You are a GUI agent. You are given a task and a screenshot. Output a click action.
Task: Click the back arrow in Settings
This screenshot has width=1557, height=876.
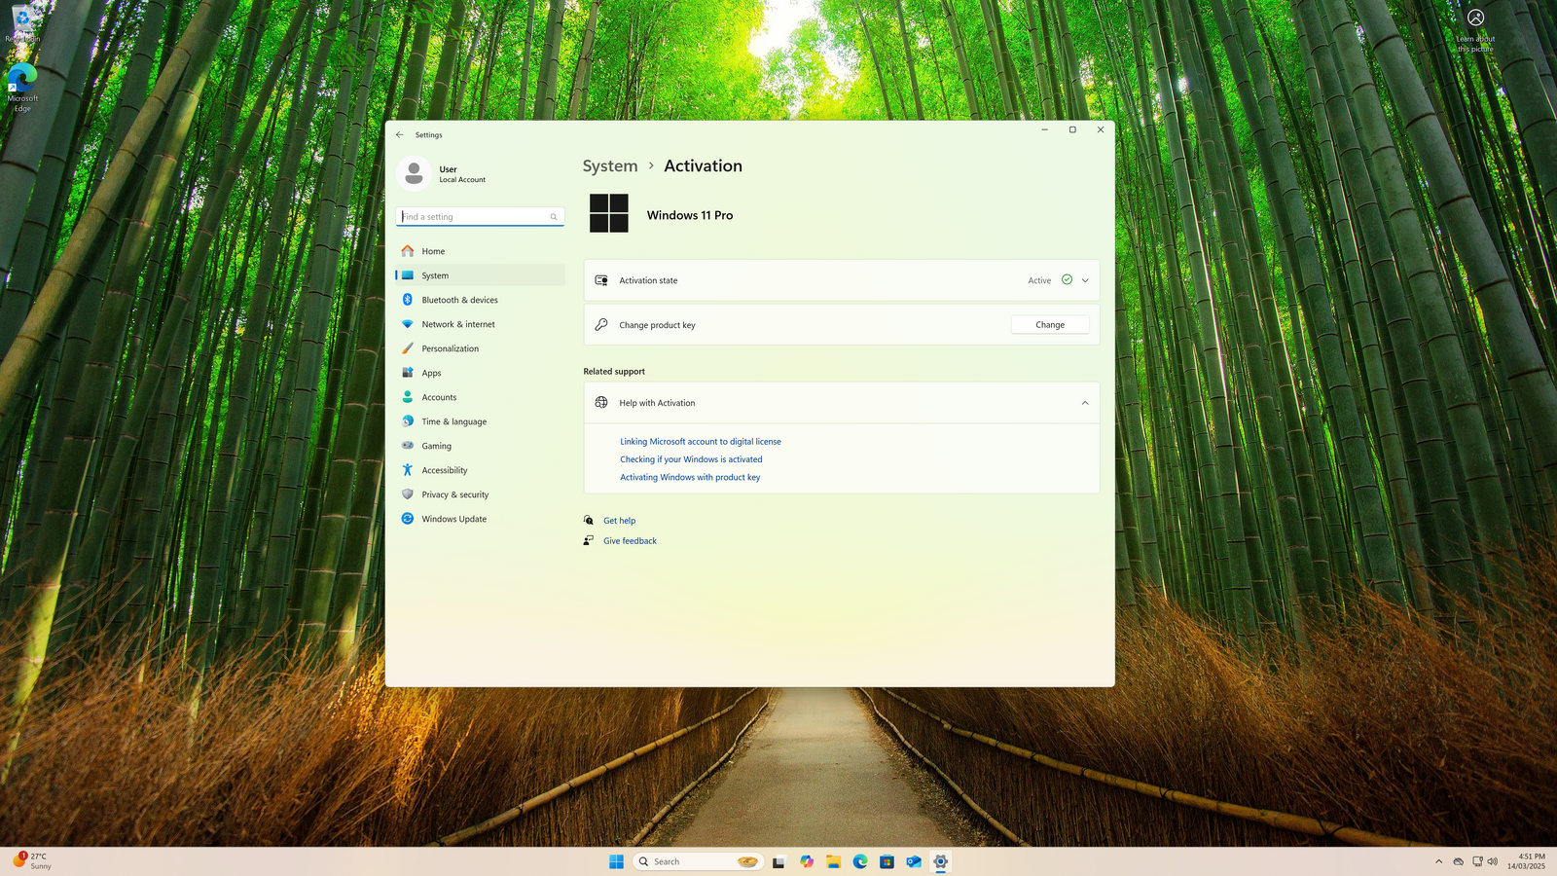(399, 135)
